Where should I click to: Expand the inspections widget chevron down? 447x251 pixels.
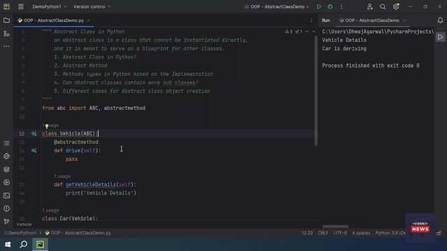(314, 31)
